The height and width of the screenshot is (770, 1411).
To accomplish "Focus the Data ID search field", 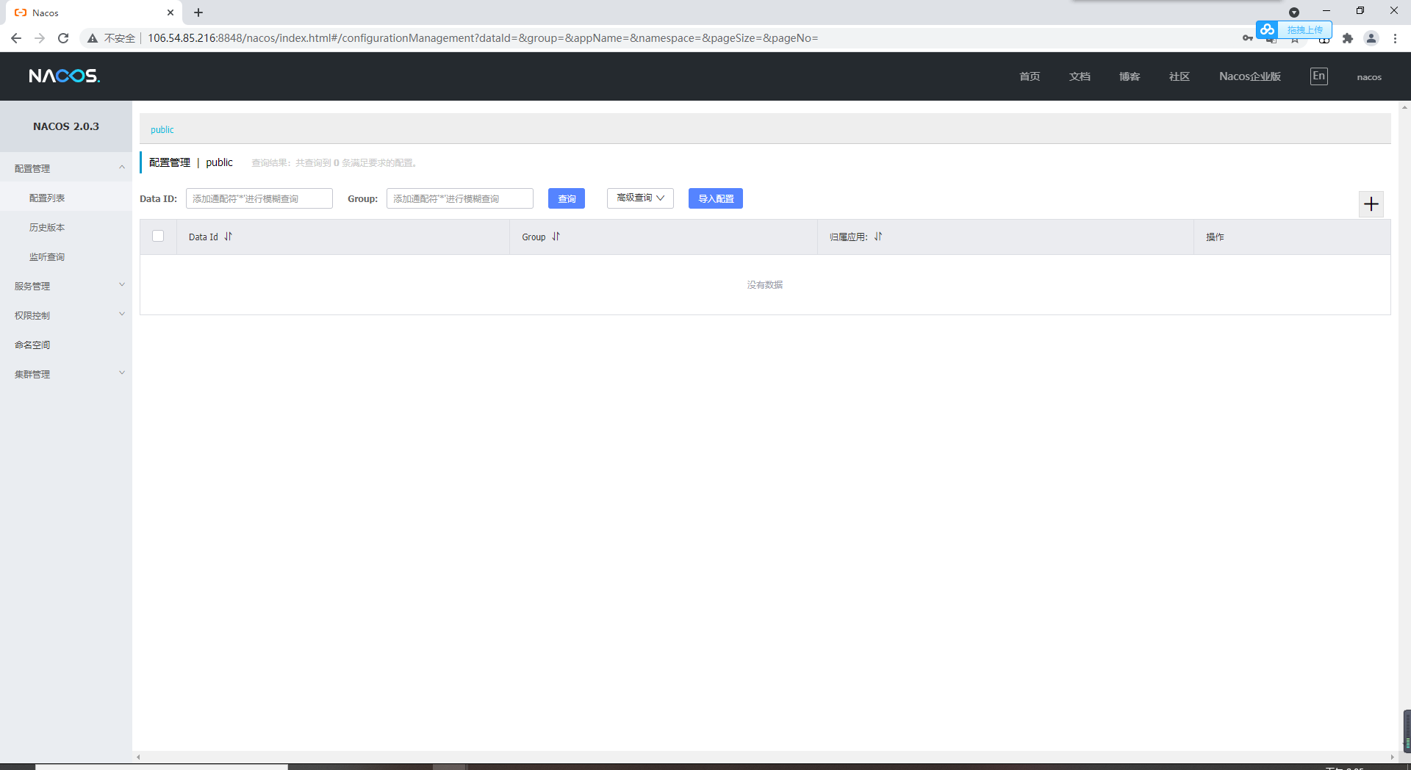I will point(259,198).
